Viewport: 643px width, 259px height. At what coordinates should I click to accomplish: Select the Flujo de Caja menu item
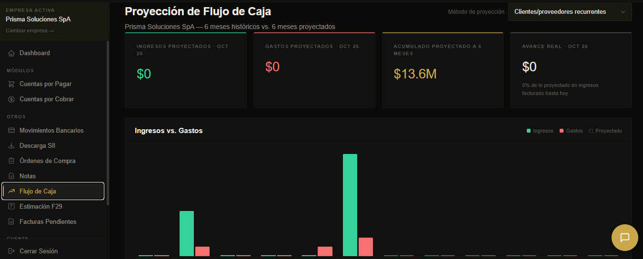pos(53,192)
